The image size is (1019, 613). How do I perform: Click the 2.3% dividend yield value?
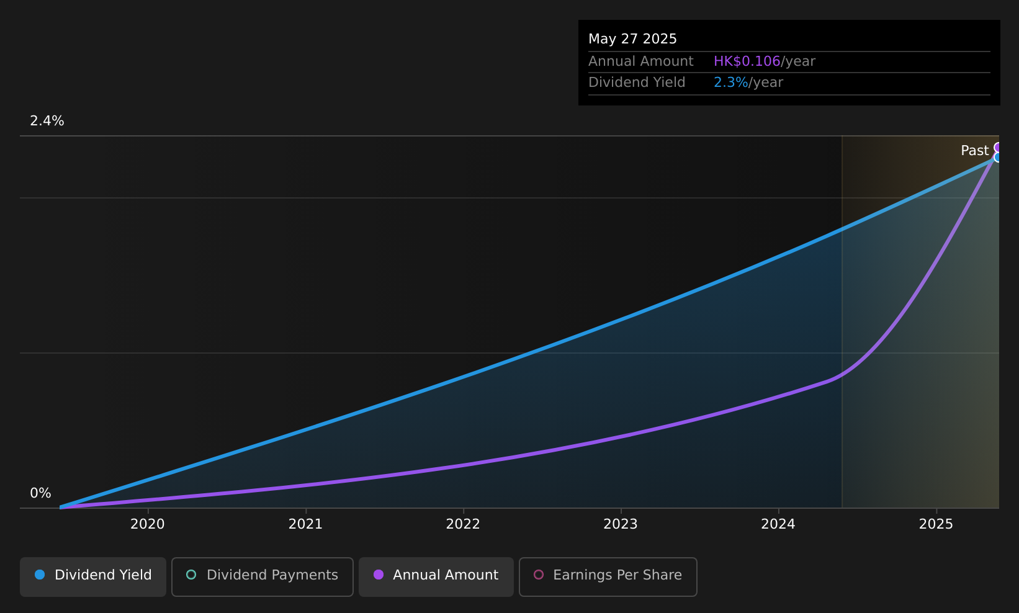coord(730,83)
